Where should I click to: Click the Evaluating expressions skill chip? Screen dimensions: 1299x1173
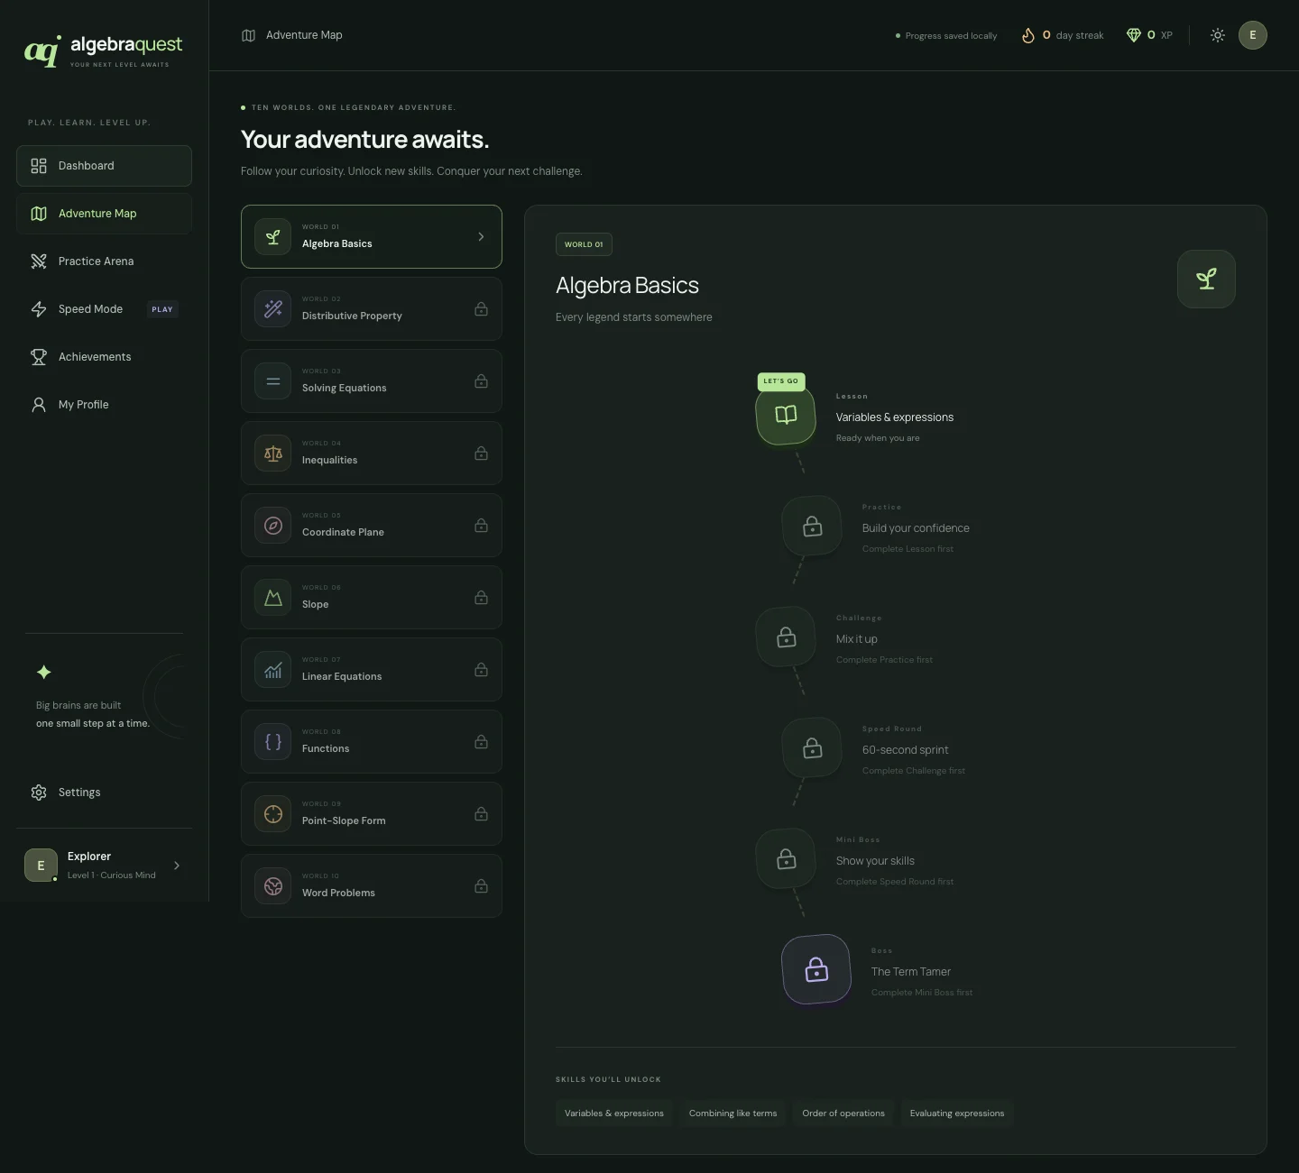click(957, 1113)
